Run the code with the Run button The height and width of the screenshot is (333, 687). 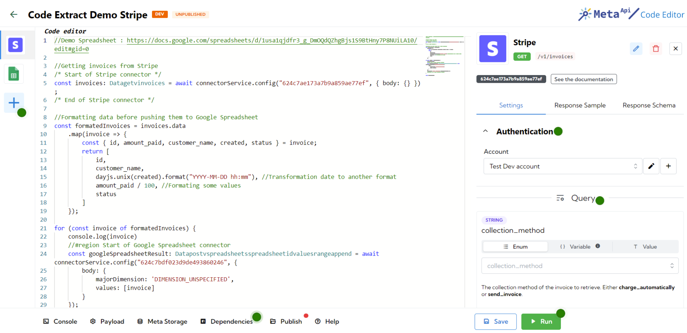click(x=541, y=322)
